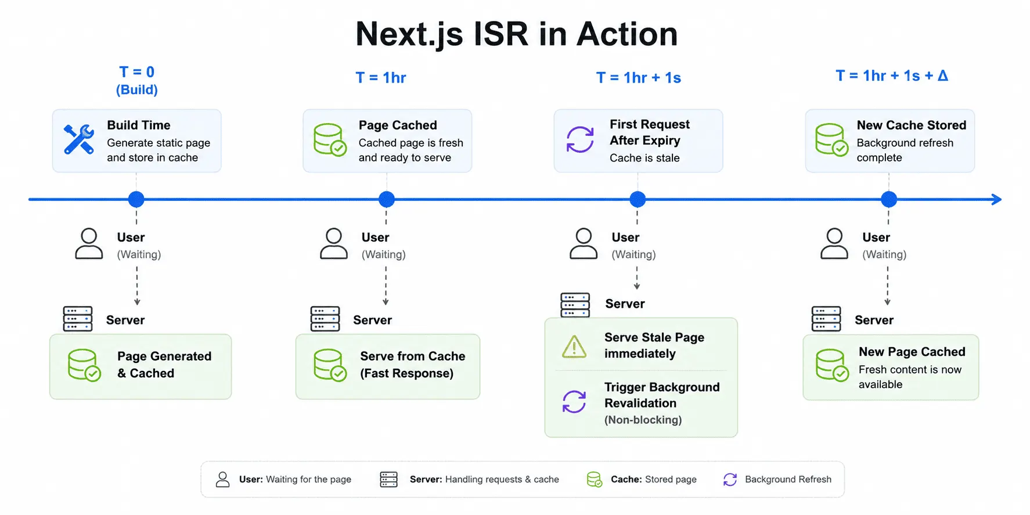Click the 'New Cache Stored' heading
1030x515 pixels.
pos(912,125)
